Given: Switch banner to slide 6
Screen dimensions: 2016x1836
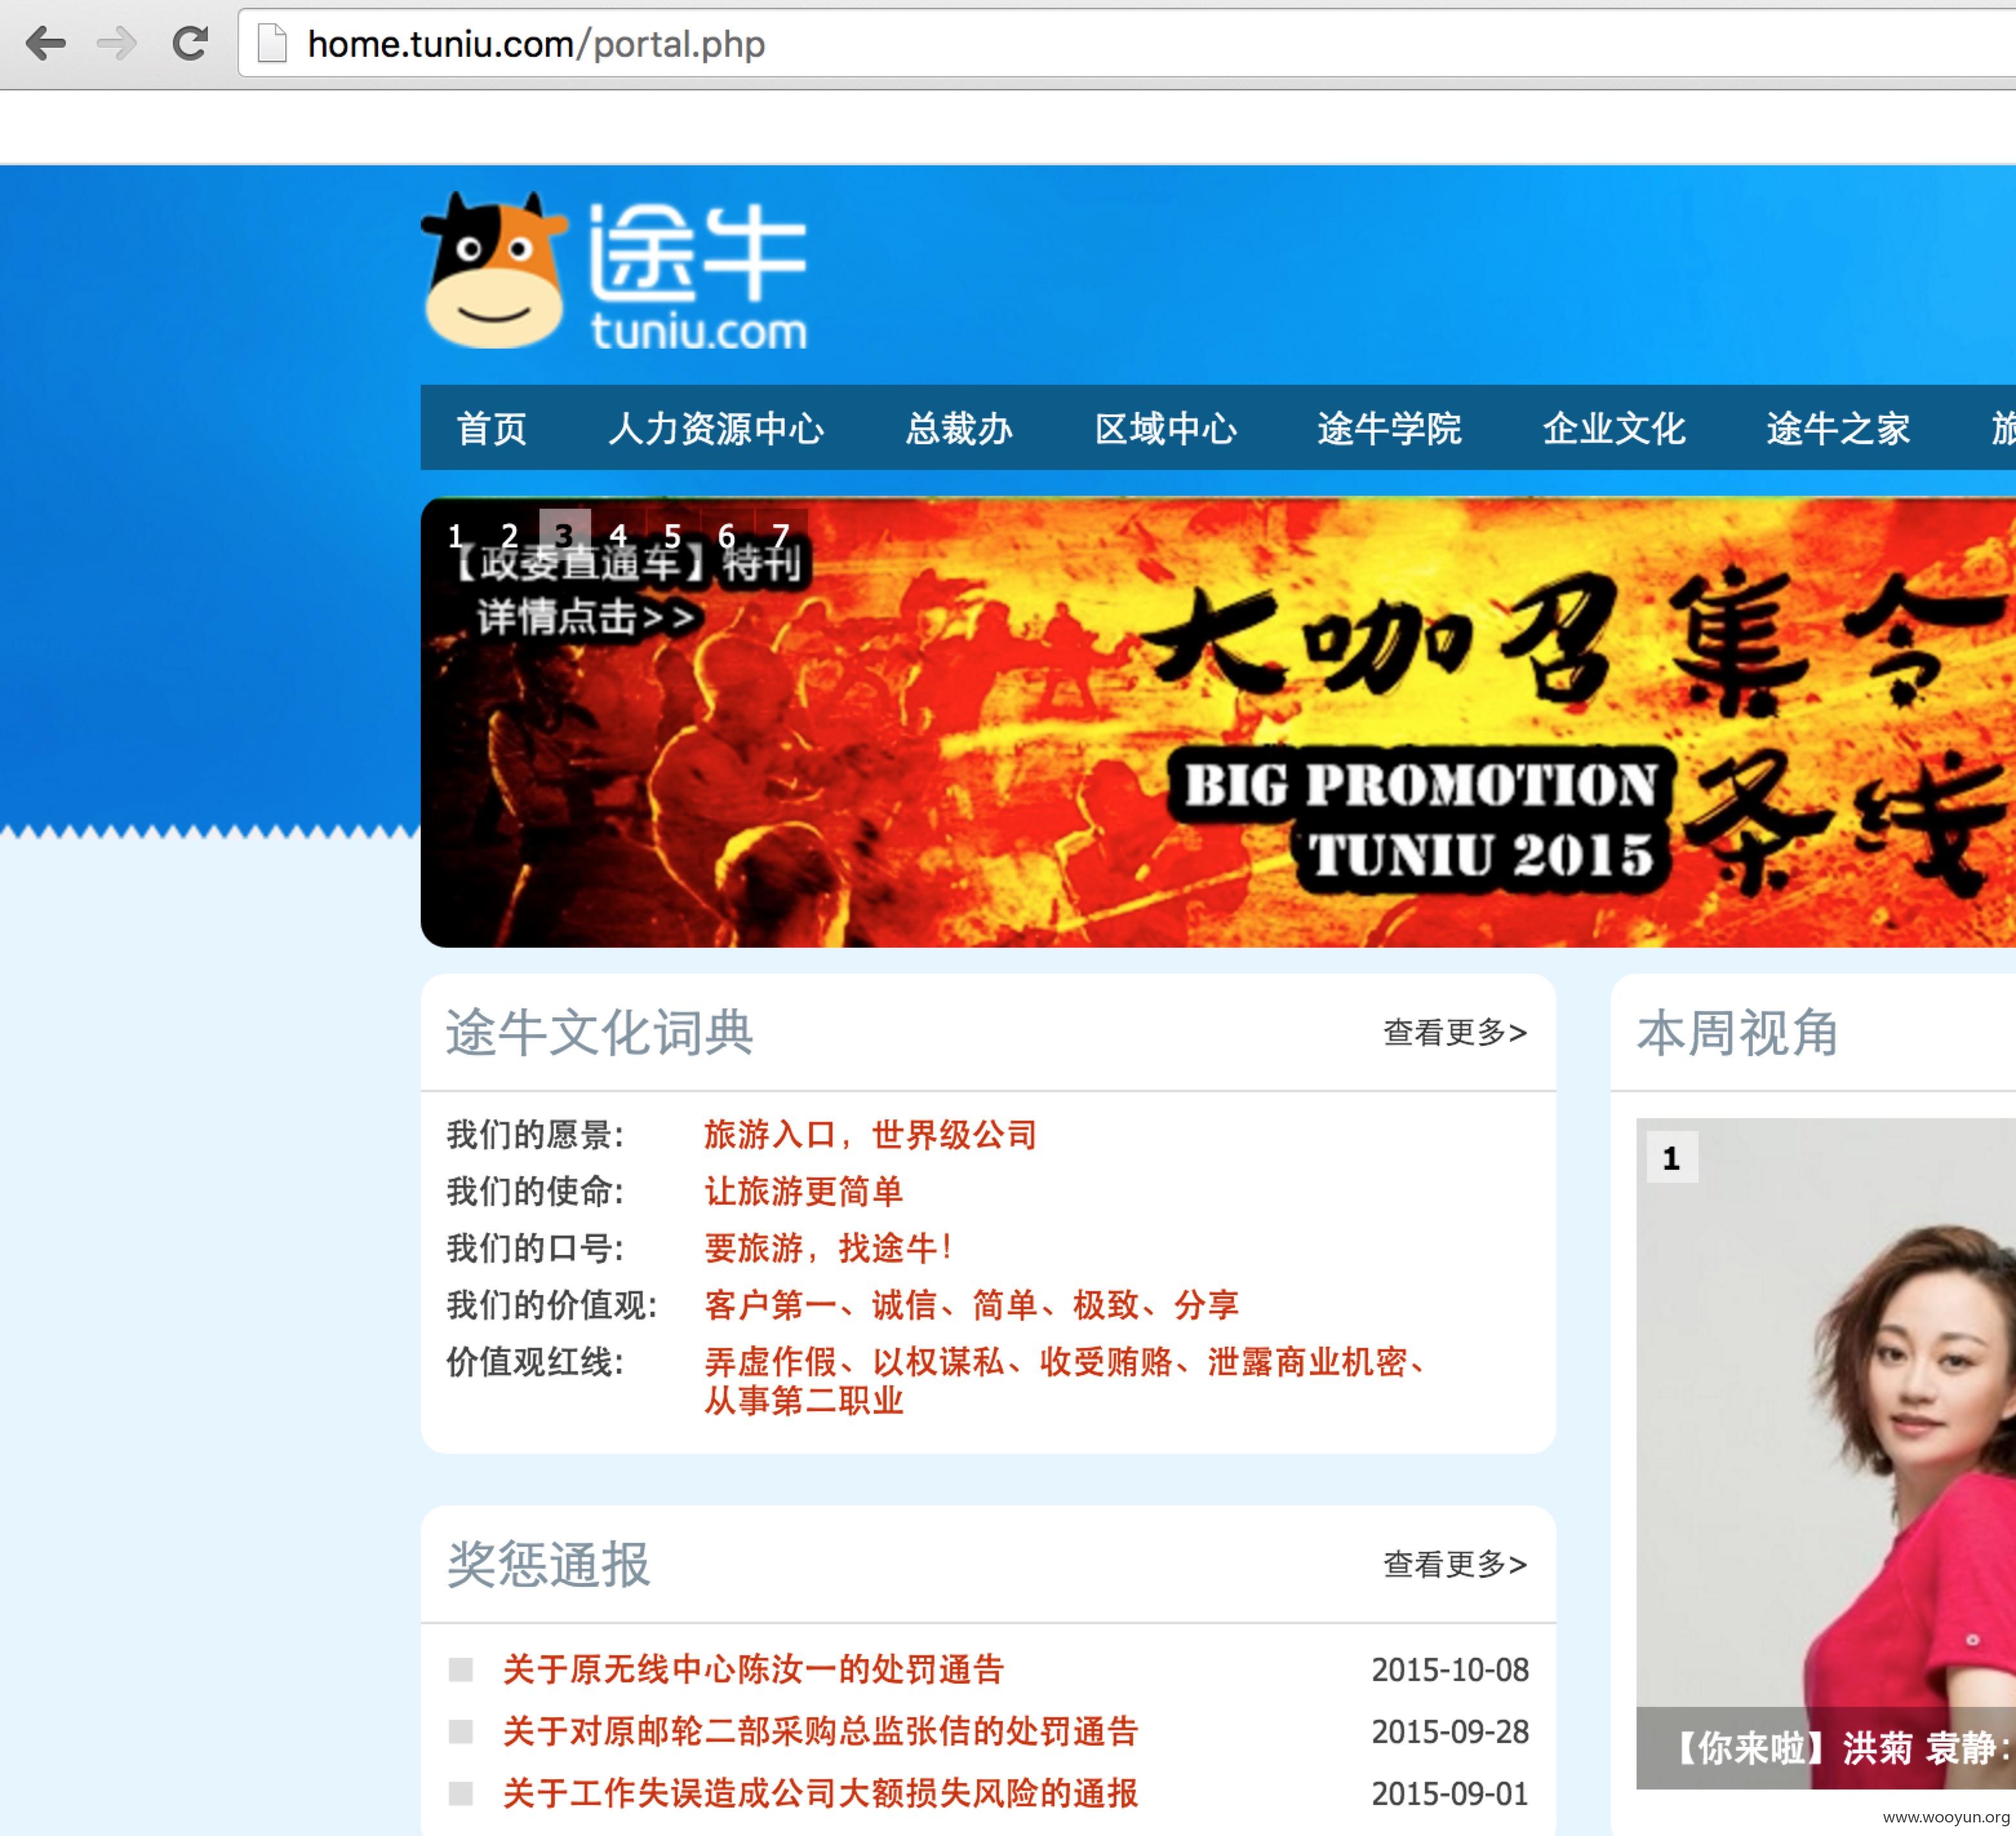Looking at the screenshot, I should 727,535.
